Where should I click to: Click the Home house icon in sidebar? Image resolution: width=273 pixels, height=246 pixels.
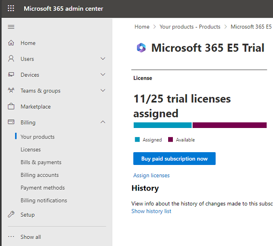point(11,43)
